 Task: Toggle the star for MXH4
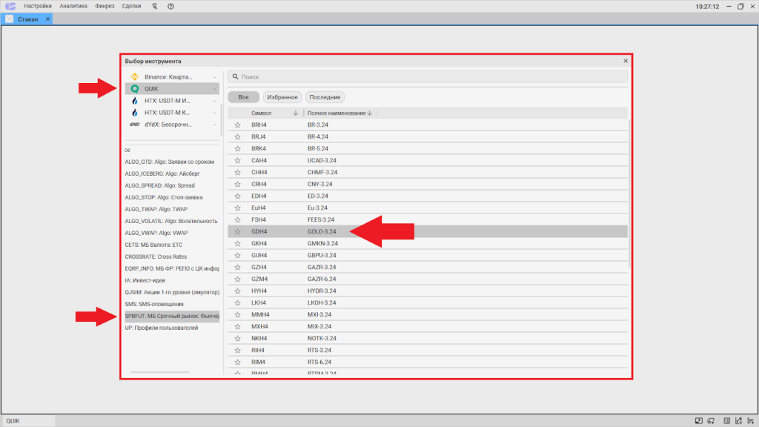click(238, 326)
